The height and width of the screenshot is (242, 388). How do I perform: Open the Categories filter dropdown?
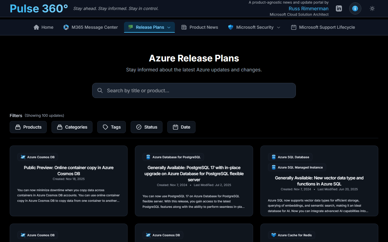(72, 127)
